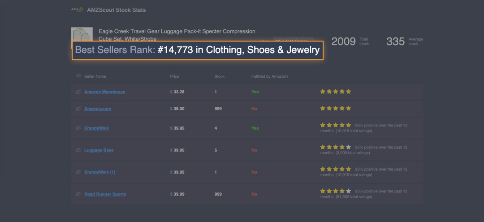Click the stock value 999 for Amazon.com

click(x=218, y=109)
